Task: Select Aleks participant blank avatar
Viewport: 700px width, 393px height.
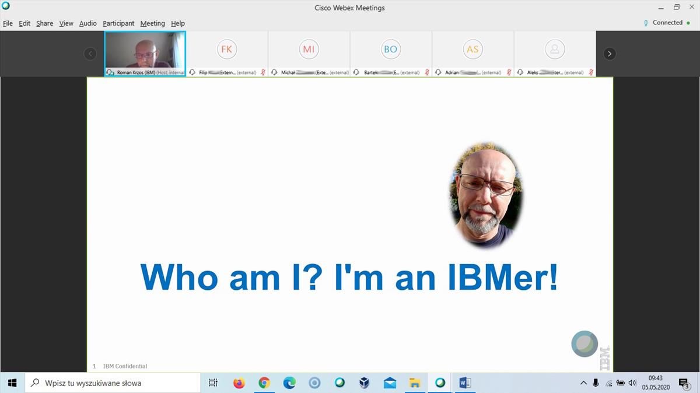Action: [x=554, y=50]
